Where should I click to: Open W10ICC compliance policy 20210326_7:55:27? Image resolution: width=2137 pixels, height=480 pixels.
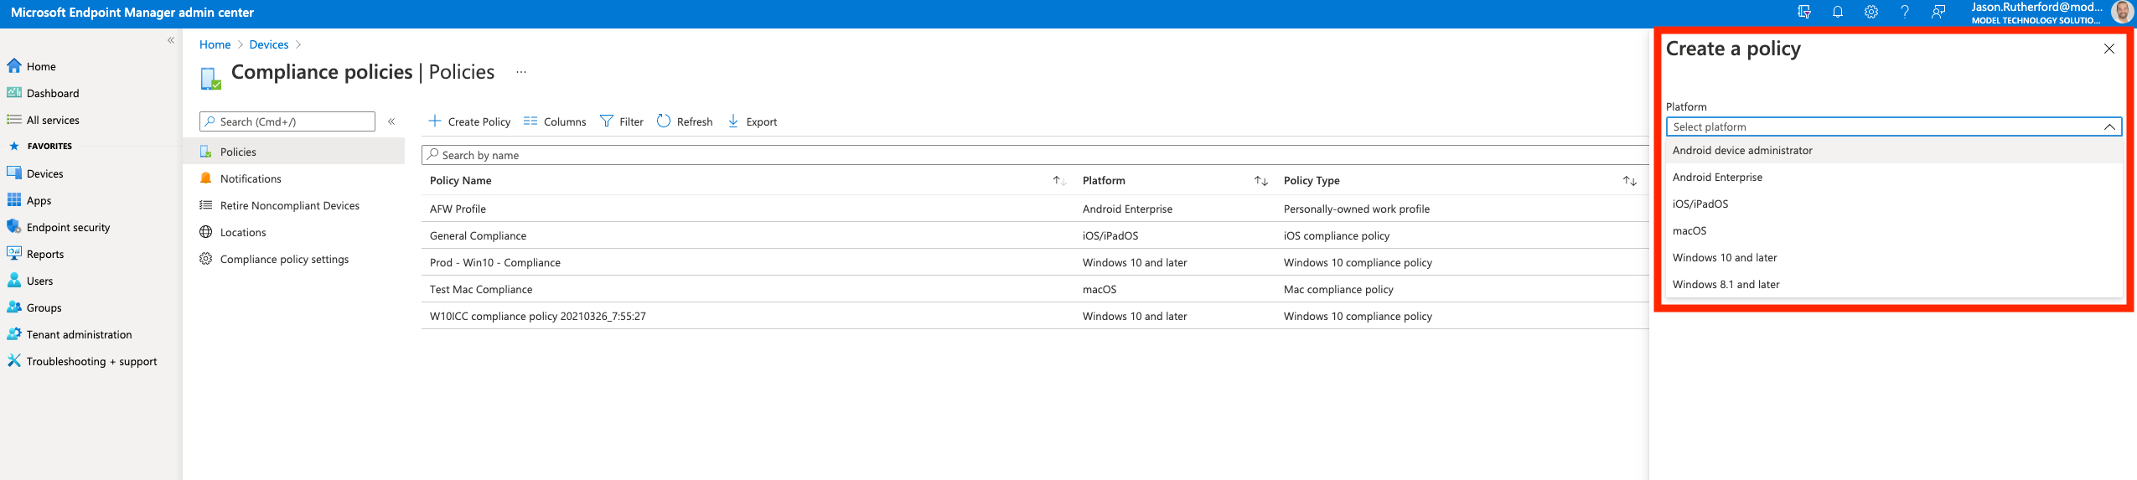point(538,316)
